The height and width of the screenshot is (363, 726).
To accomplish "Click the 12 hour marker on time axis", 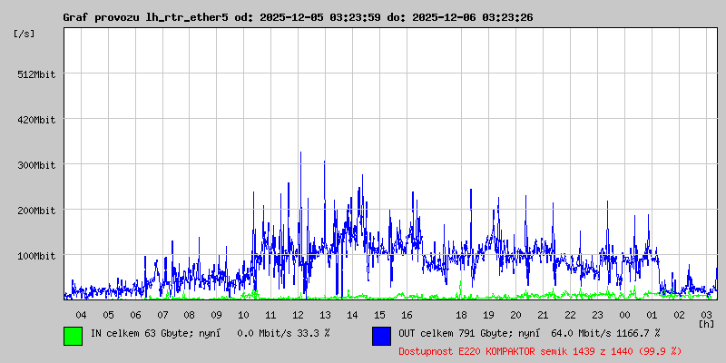I will click(x=298, y=314).
